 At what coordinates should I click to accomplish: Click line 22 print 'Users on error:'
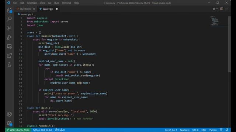[76, 93]
